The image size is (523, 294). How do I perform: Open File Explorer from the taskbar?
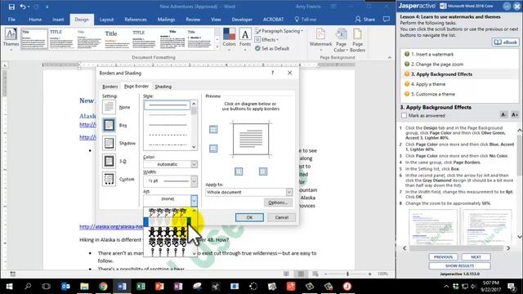pyautogui.click(x=84, y=287)
